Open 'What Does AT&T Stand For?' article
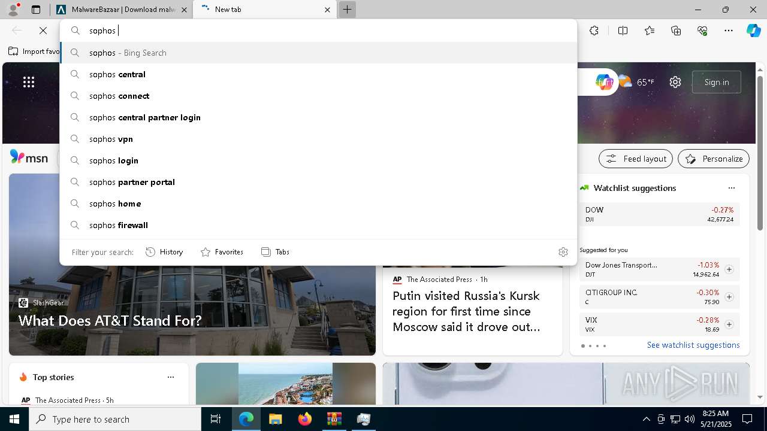 point(110,321)
